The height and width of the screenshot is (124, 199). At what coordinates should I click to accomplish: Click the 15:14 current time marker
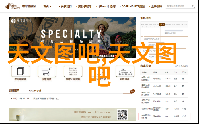[162, 24]
